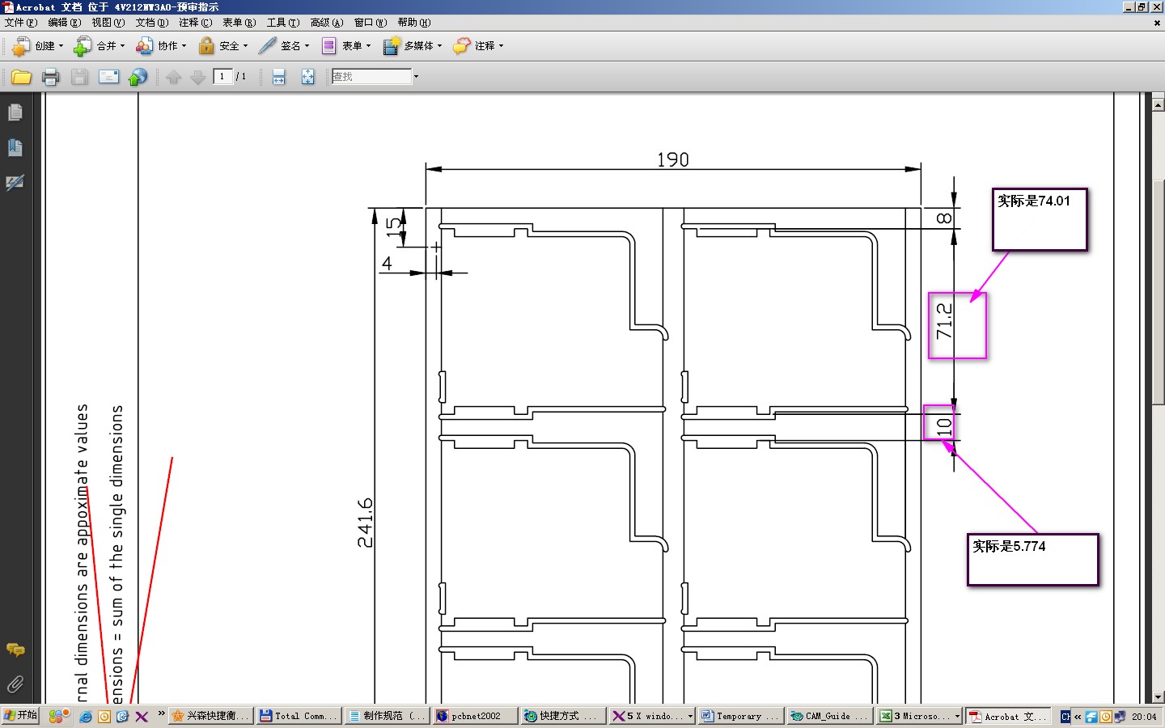Click the Secure padlock icon
This screenshot has width=1165, height=728.
(x=206, y=46)
